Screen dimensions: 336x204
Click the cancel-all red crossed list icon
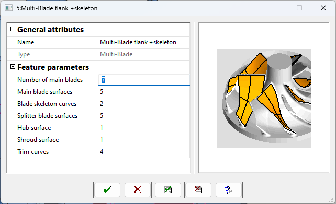pyautogui.click(x=198, y=190)
